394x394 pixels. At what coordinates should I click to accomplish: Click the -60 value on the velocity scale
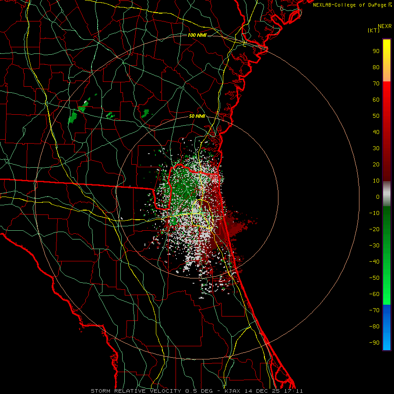coord(374,294)
